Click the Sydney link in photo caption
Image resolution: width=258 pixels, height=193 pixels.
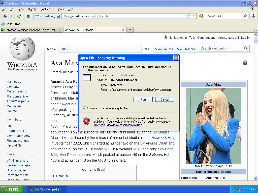[209, 166]
